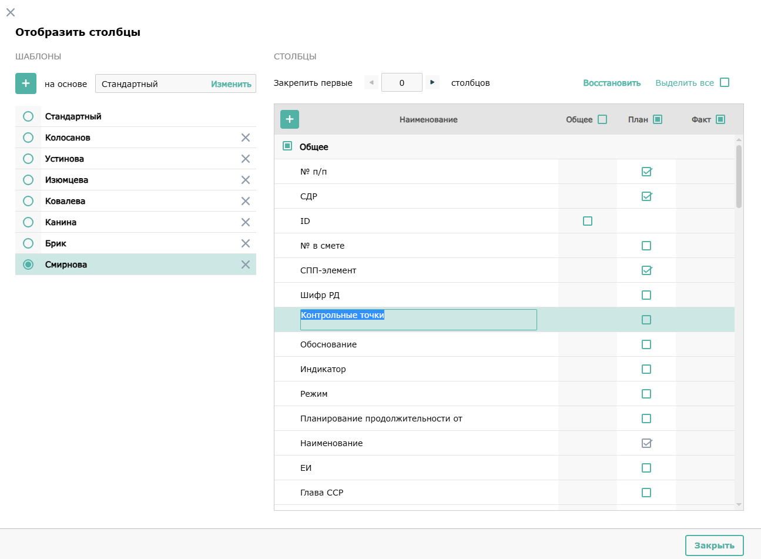The height and width of the screenshot is (559, 761).
Task: Increase pinned columns with right arrow
Action: [433, 82]
